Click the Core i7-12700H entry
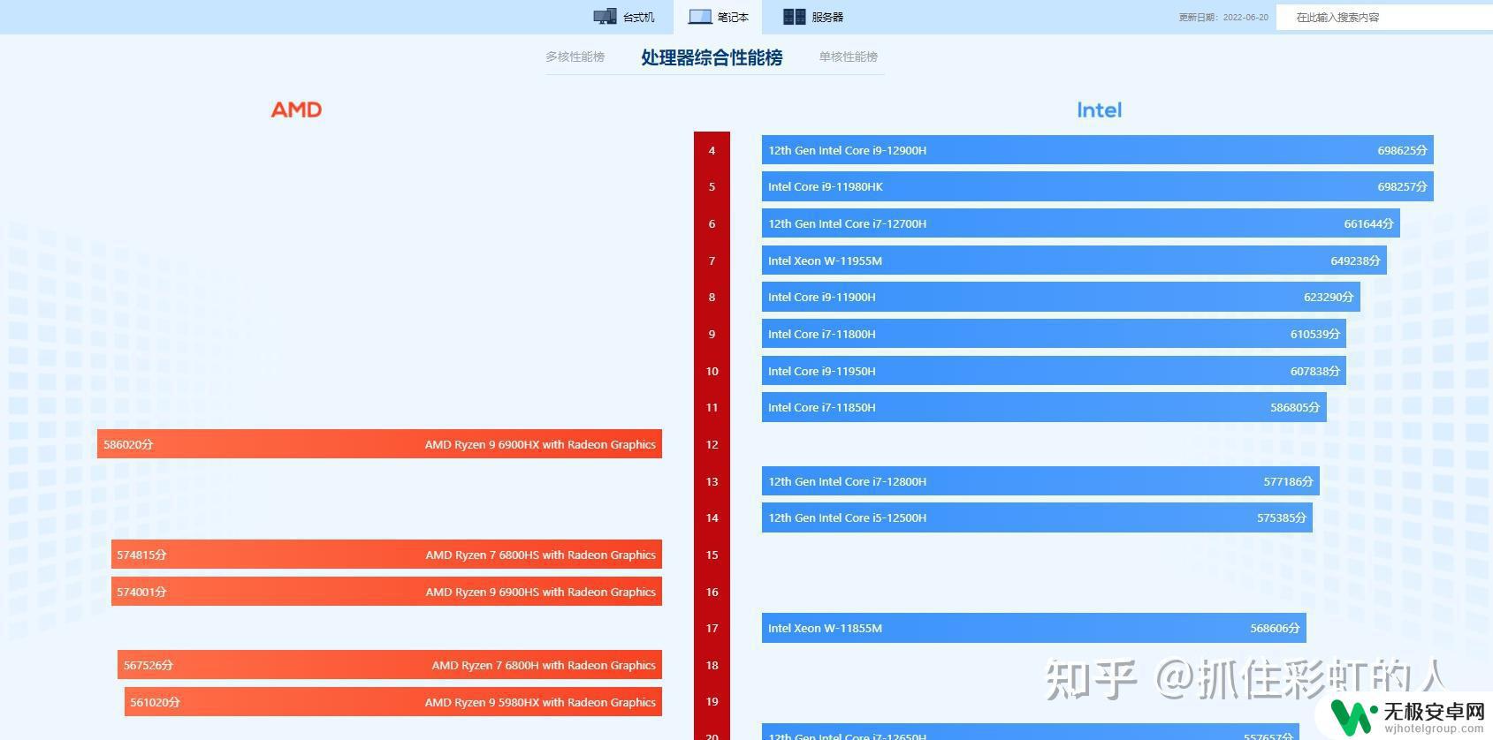 click(x=1080, y=223)
